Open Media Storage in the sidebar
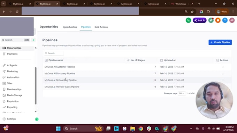 pos(15,95)
